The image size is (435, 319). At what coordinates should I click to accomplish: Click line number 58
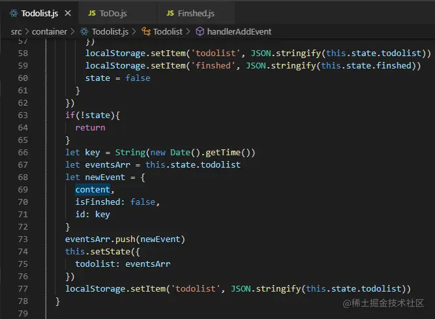point(23,53)
